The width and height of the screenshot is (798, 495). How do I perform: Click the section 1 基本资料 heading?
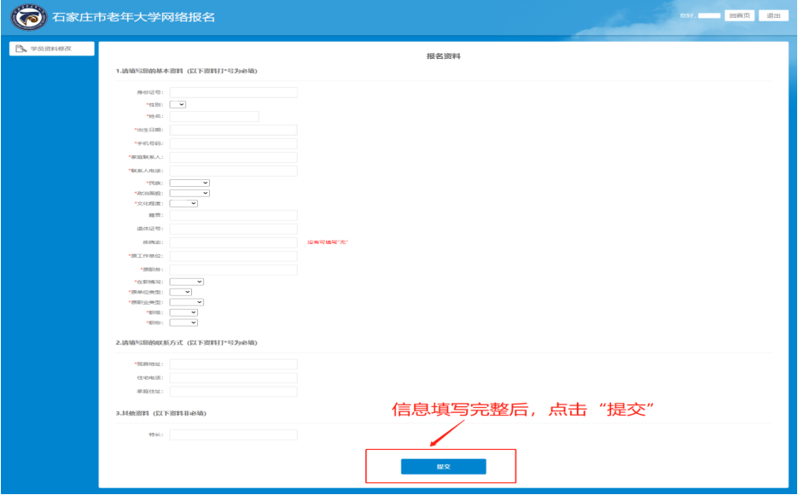[186, 71]
